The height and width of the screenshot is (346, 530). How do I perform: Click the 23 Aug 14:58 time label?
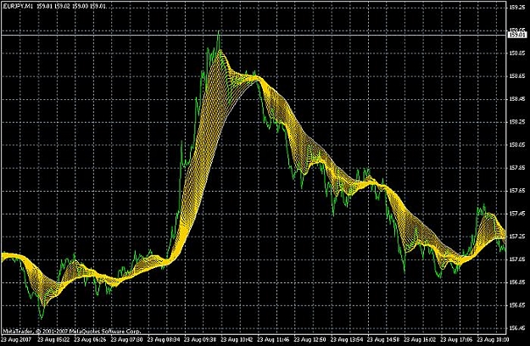tap(383, 339)
